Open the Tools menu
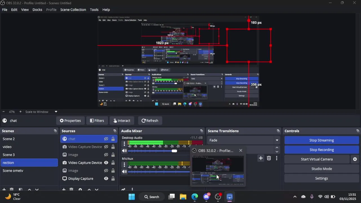The width and height of the screenshot is (361, 203). pyautogui.click(x=94, y=10)
